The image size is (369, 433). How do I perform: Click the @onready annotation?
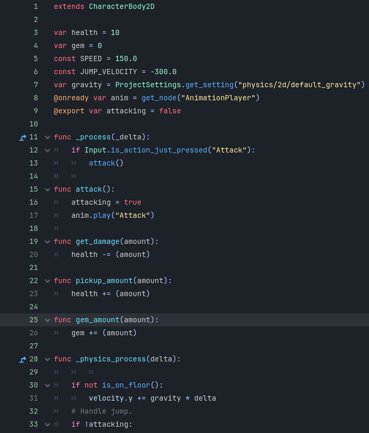pyautogui.click(x=71, y=98)
